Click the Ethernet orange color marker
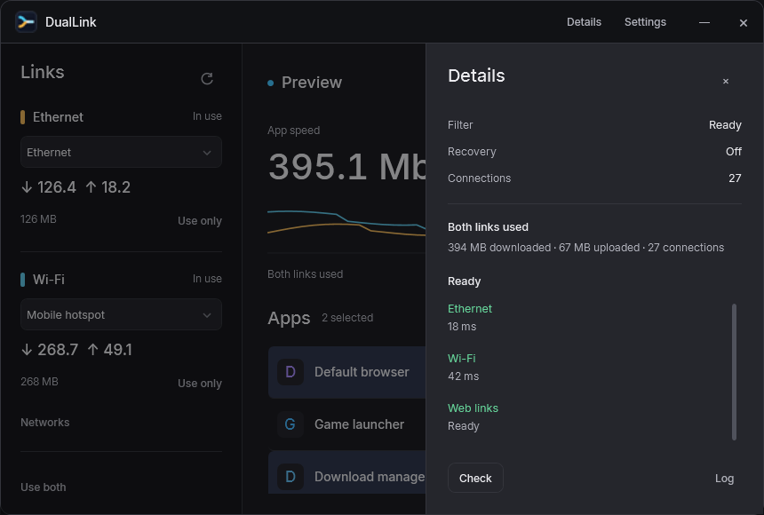 (22, 117)
